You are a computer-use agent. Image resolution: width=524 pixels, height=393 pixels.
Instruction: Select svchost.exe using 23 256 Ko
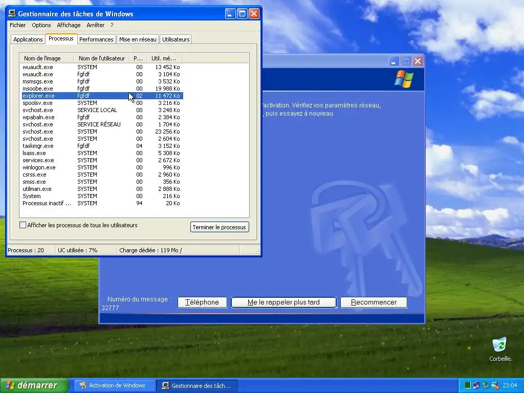point(101,132)
